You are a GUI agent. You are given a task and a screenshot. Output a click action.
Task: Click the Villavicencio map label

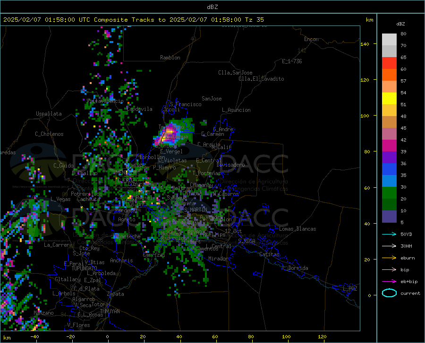(x=105, y=101)
